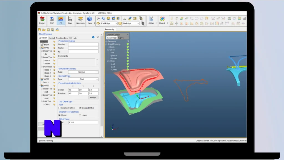Viewport: 284px width, 160px height.
Task: Toggle visibility of pad in On/Off Control
Action: click(x=128, y=64)
